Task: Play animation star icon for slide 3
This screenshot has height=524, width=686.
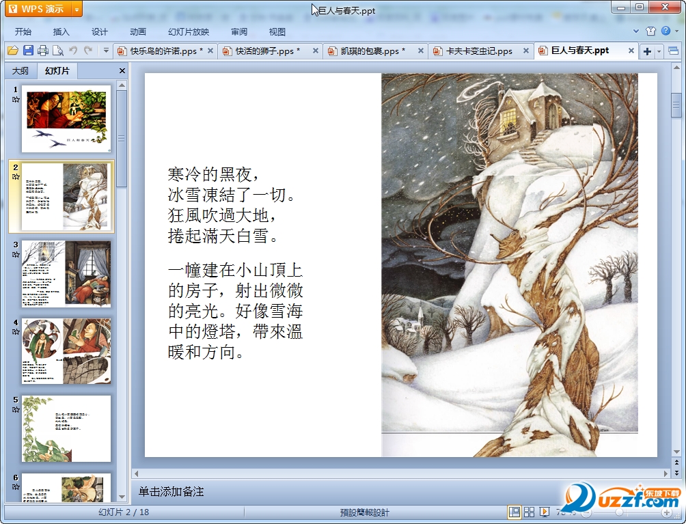Action: coord(16,254)
